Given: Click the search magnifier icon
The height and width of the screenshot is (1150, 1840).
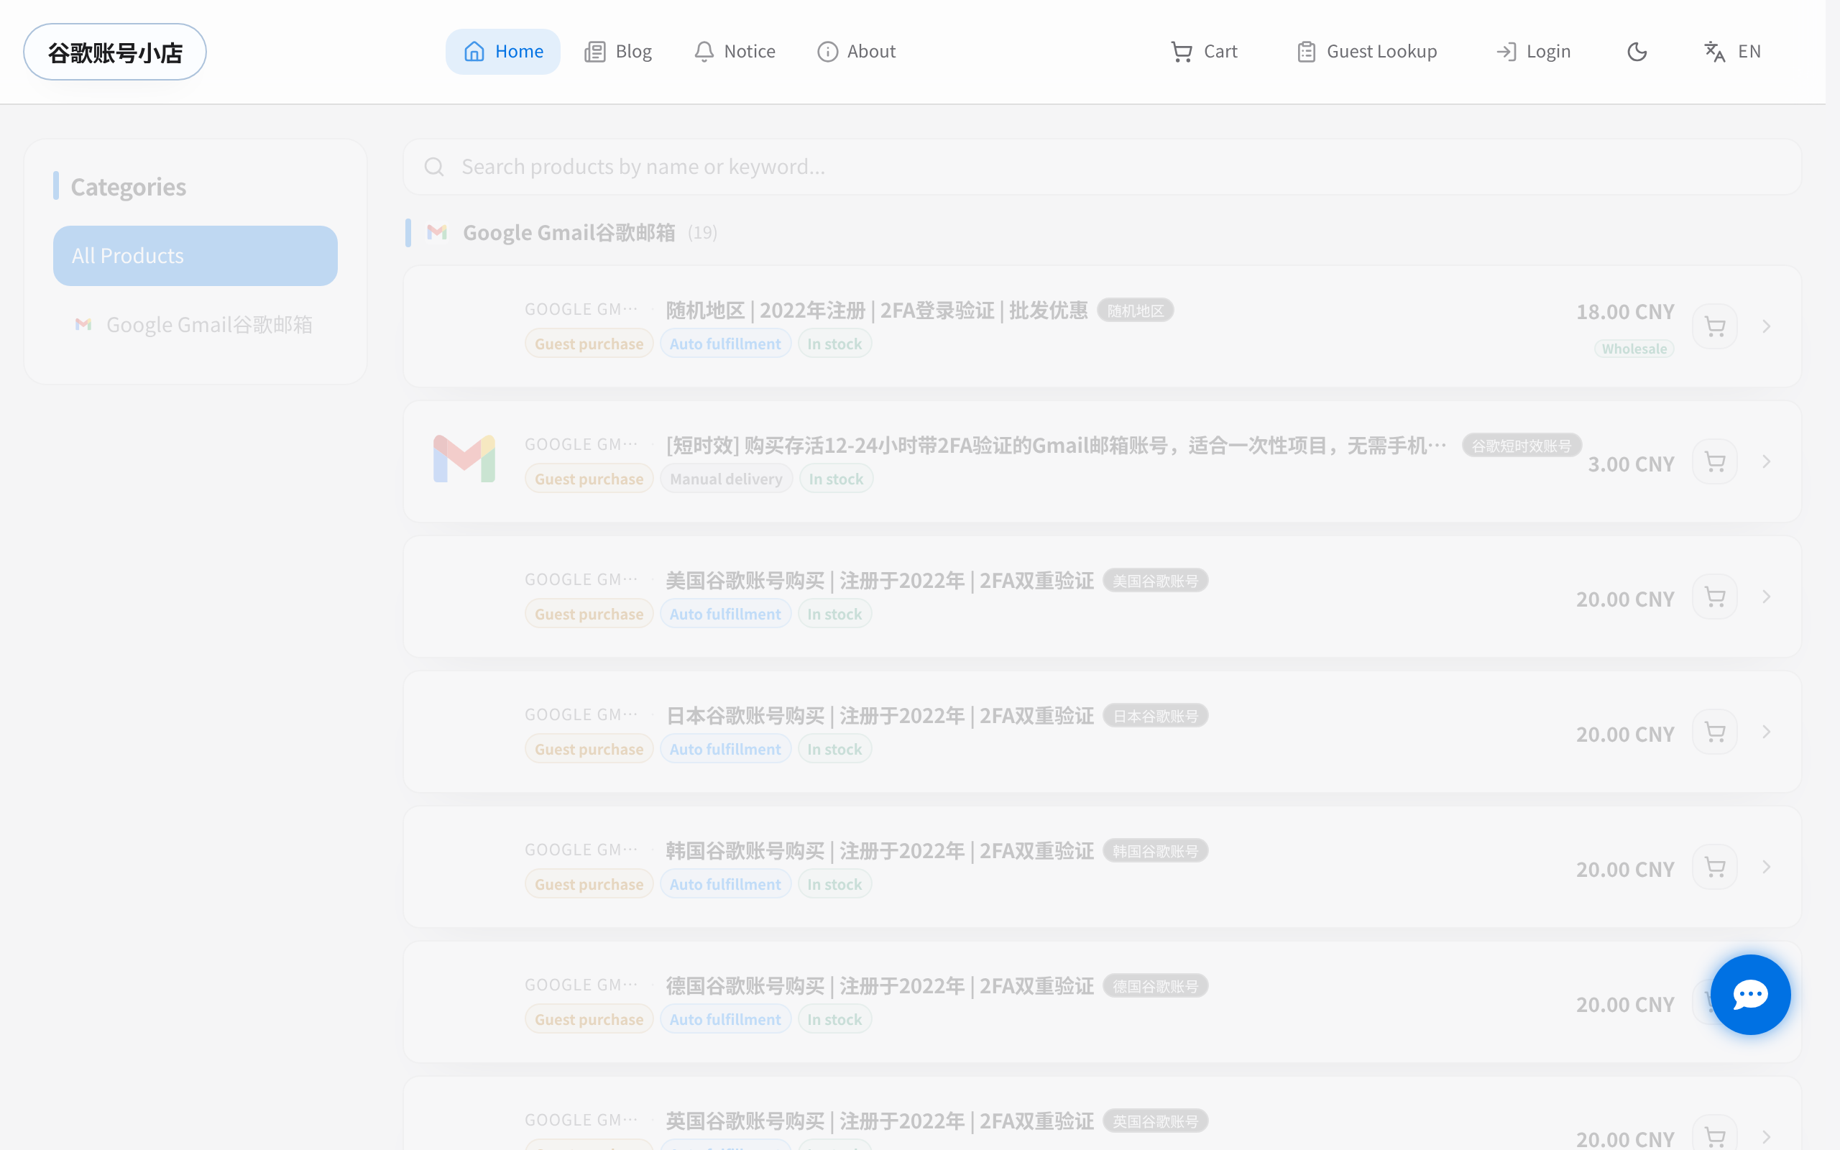Looking at the screenshot, I should click(434, 167).
